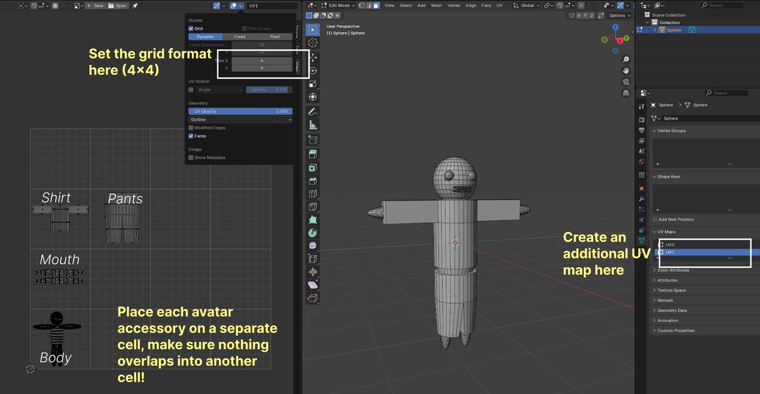Viewport: 760px width, 394px height.
Task: Enable Add Rest Position checkbox
Action: click(655, 219)
